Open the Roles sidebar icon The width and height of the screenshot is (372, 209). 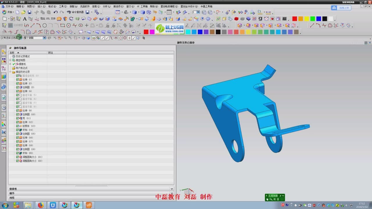(4, 140)
